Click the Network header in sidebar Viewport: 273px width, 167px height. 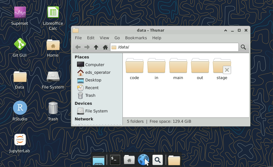tap(84, 119)
